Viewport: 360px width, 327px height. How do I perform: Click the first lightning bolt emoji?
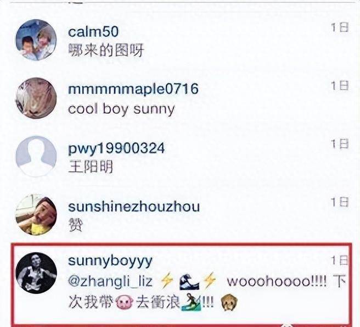(166, 281)
